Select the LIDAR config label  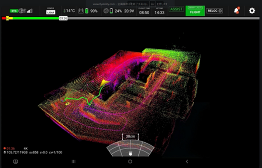[51, 12]
